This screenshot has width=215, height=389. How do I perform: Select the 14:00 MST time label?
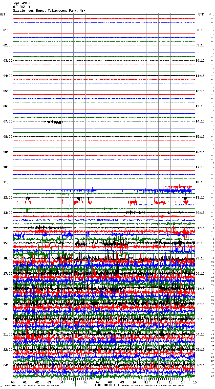pos(8,228)
